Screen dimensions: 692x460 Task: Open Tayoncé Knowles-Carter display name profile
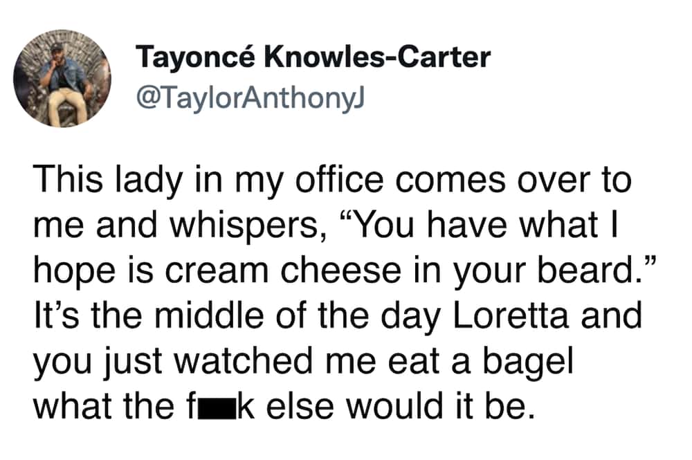point(313,57)
